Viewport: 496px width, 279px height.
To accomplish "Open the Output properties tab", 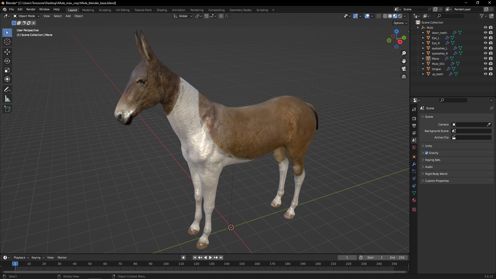I will pyautogui.click(x=414, y=126).
